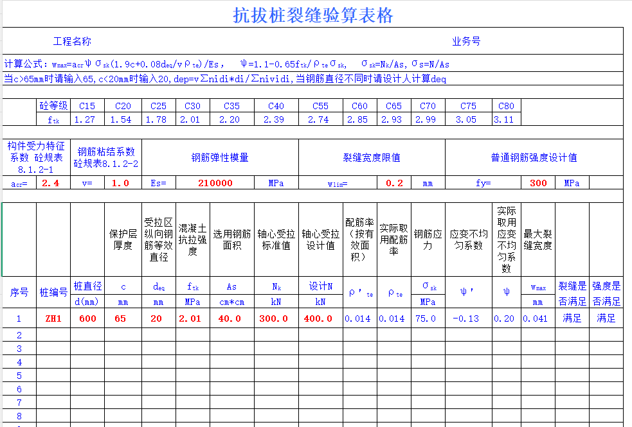Edit the fy value 300

538,183
